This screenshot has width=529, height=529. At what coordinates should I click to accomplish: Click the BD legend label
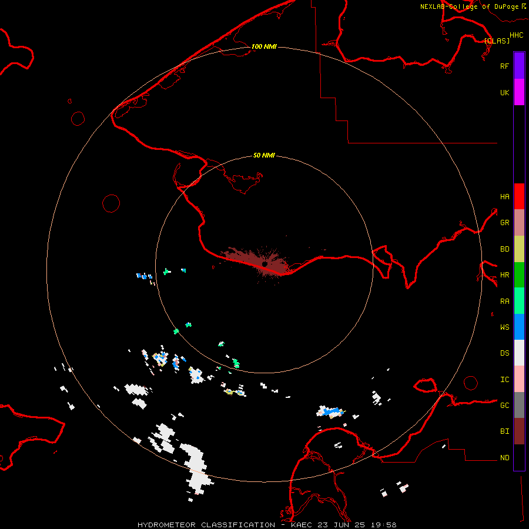pos(504,249)
